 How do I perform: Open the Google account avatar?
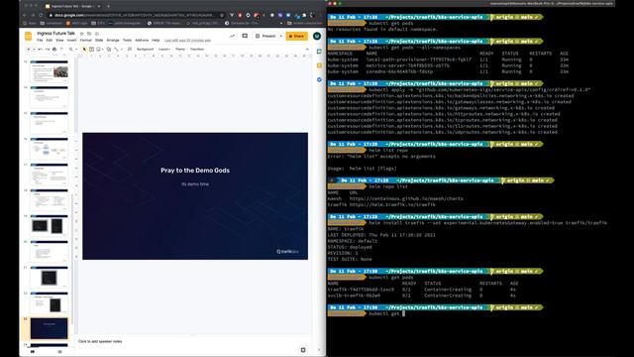[x=317, y=36]
